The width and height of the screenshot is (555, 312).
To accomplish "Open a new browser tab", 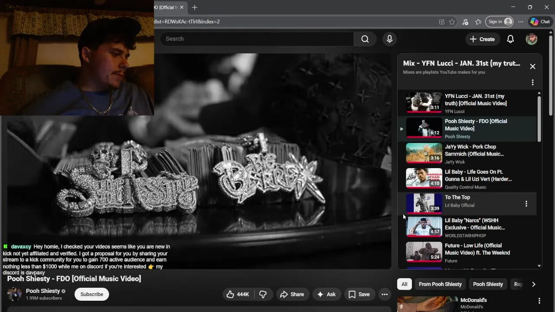I will (195, 7).
